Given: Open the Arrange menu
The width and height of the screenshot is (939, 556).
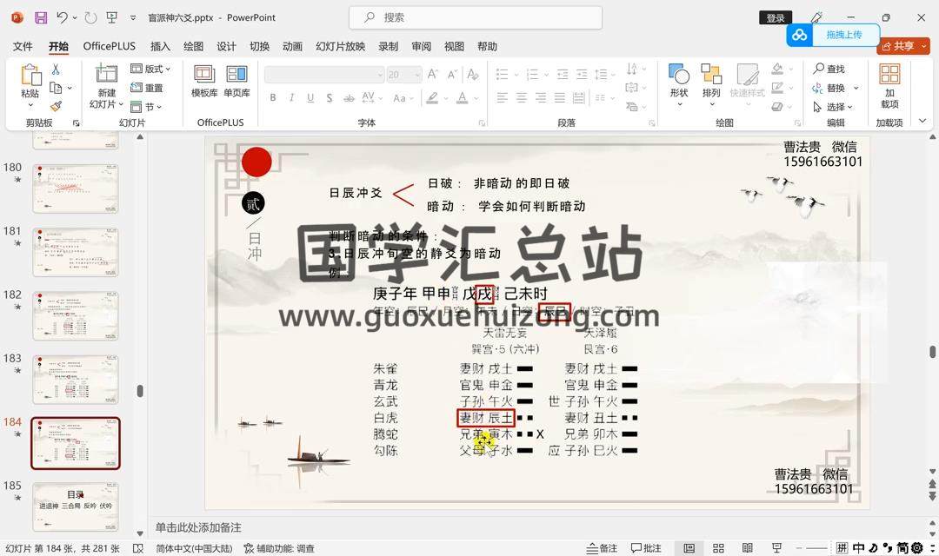Looking at the screenshot, I should tap(711, 84).
